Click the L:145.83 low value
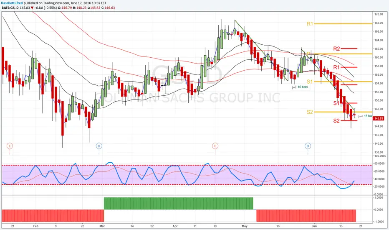 (x=94, y=8)
